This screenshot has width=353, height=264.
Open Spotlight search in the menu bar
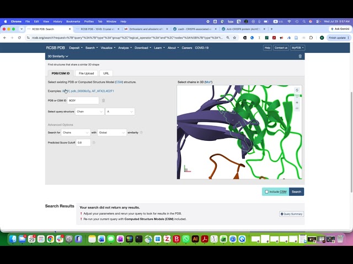[x=304, y=21]
